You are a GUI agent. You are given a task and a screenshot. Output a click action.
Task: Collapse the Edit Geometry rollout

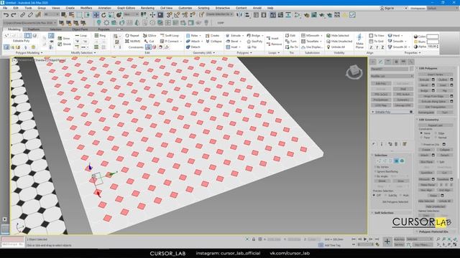428,120
